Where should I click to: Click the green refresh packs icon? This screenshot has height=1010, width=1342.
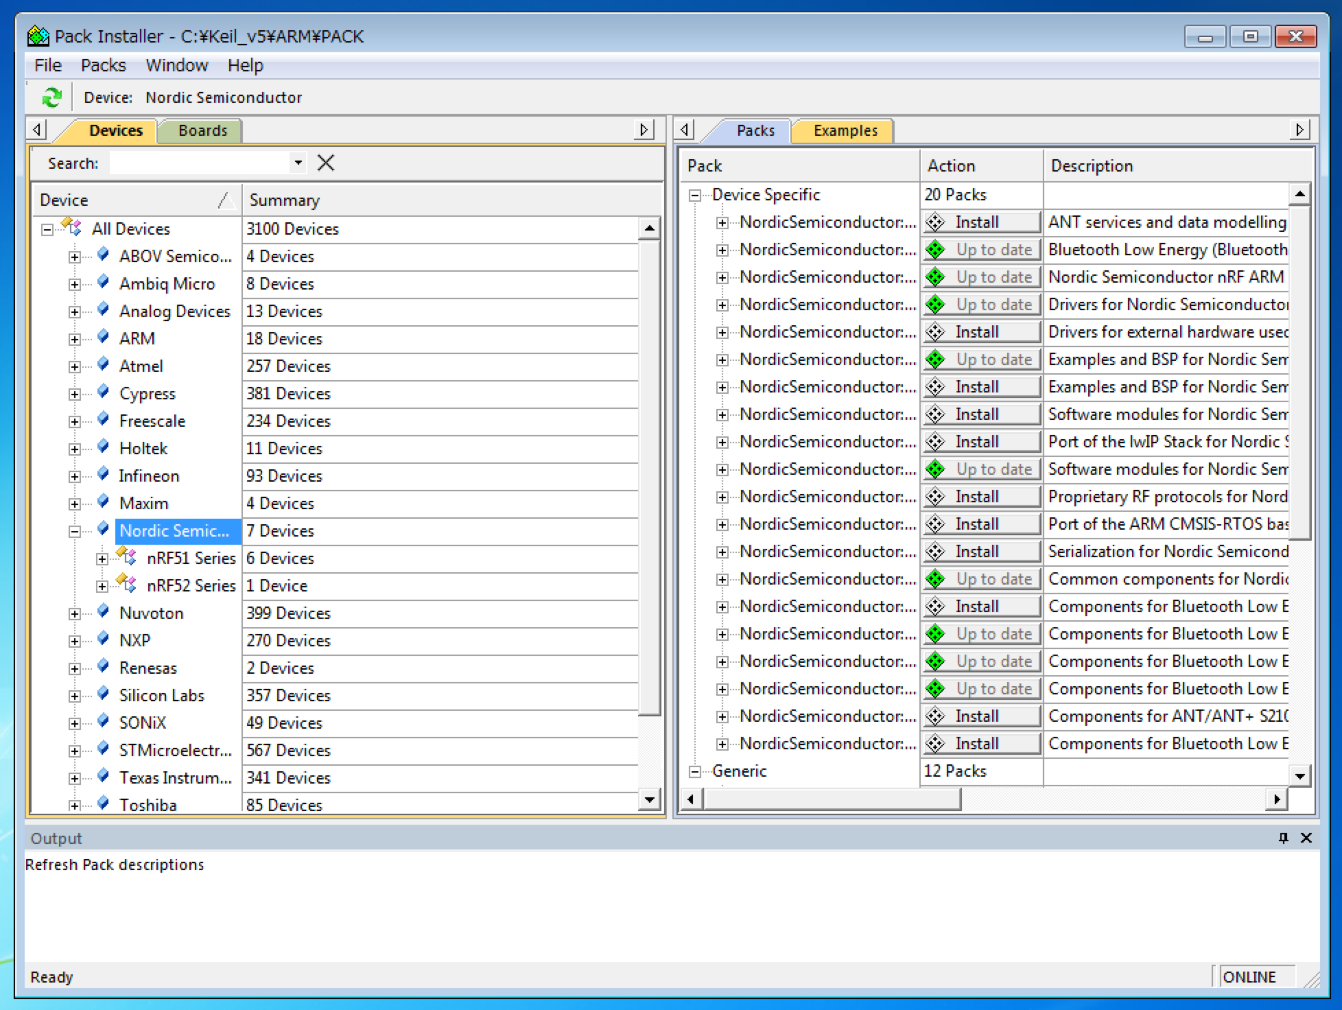tap(51, 97)
